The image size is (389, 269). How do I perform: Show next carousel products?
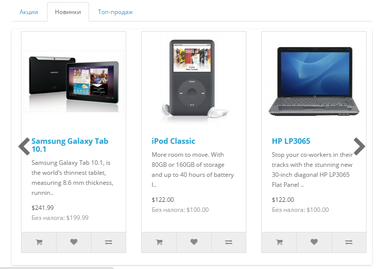point(359,146)
